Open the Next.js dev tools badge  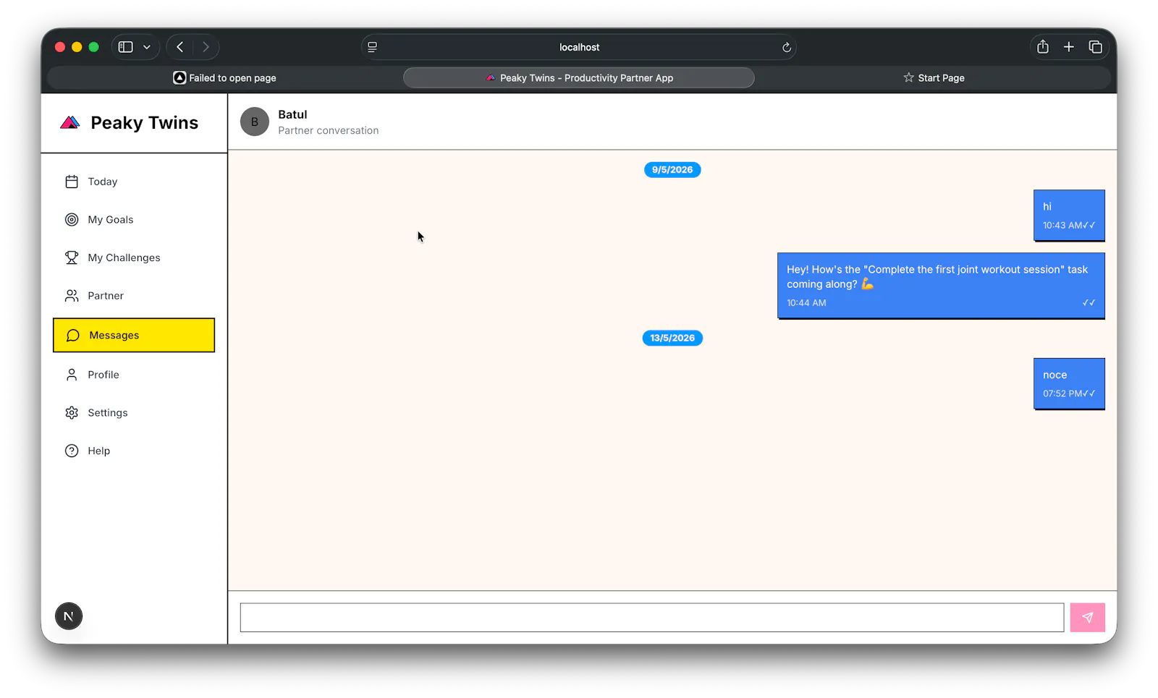coord(69,616)
